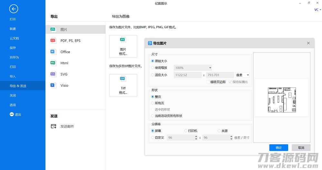Open 选项 in the sidebar

pos(13,105)
